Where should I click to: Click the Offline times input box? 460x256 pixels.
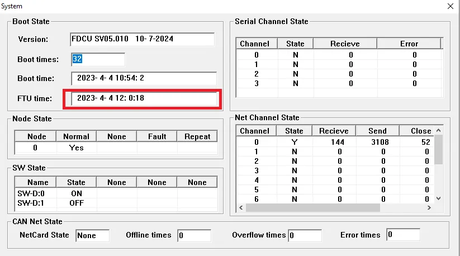194,235
